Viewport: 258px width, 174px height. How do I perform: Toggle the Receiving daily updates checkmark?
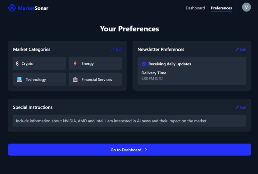[x=144, y=64]
